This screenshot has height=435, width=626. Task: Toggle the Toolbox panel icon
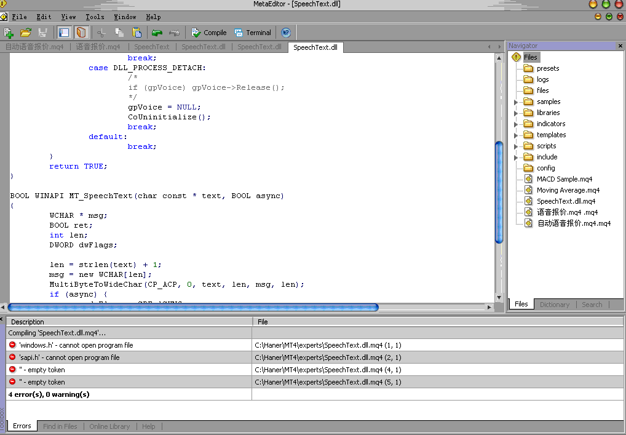pos(81,33)
